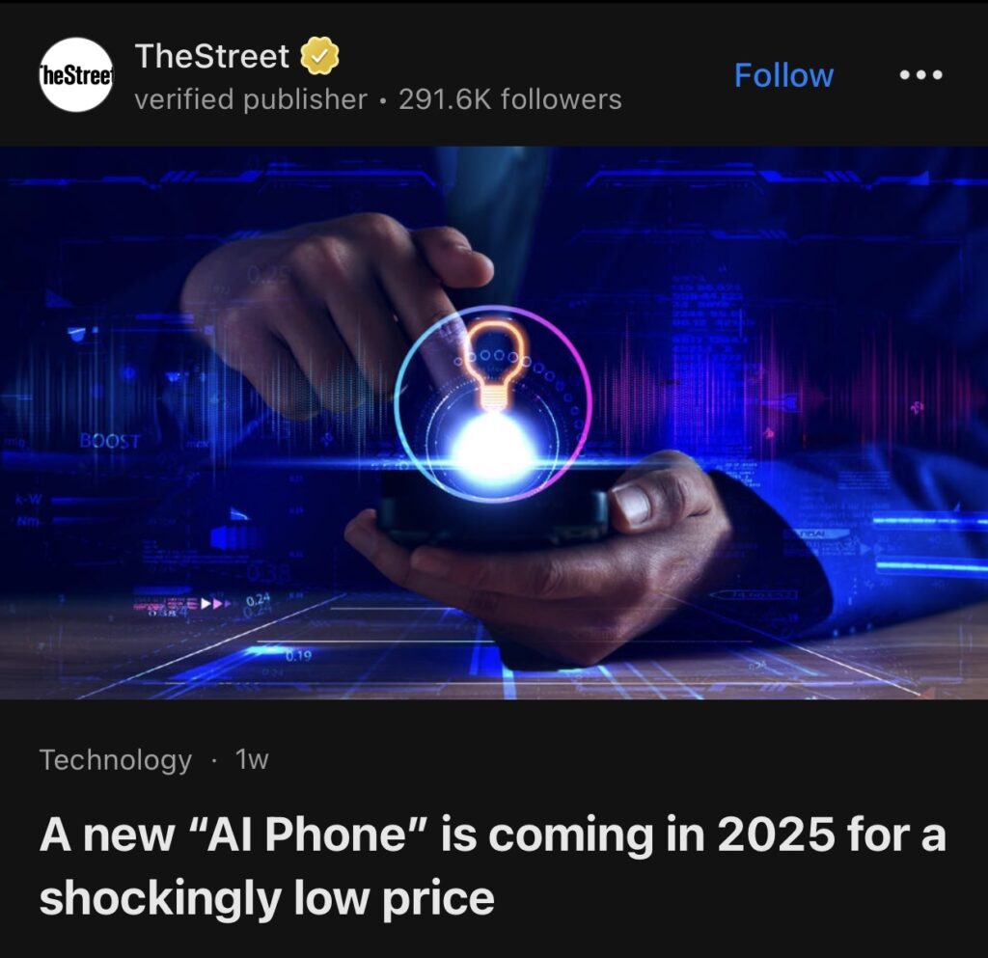Viewport: 988px width, 958px height.
Task: Click the verified publisher label
Action: point(251,99)
